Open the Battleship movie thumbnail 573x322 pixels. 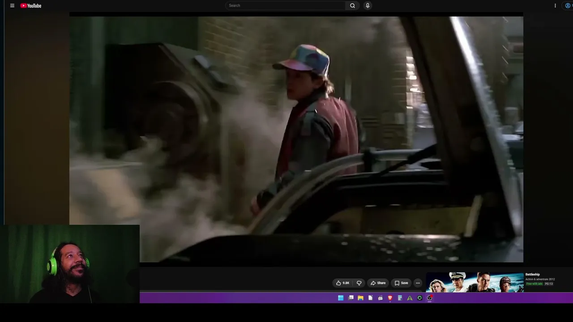pos(475,282)
